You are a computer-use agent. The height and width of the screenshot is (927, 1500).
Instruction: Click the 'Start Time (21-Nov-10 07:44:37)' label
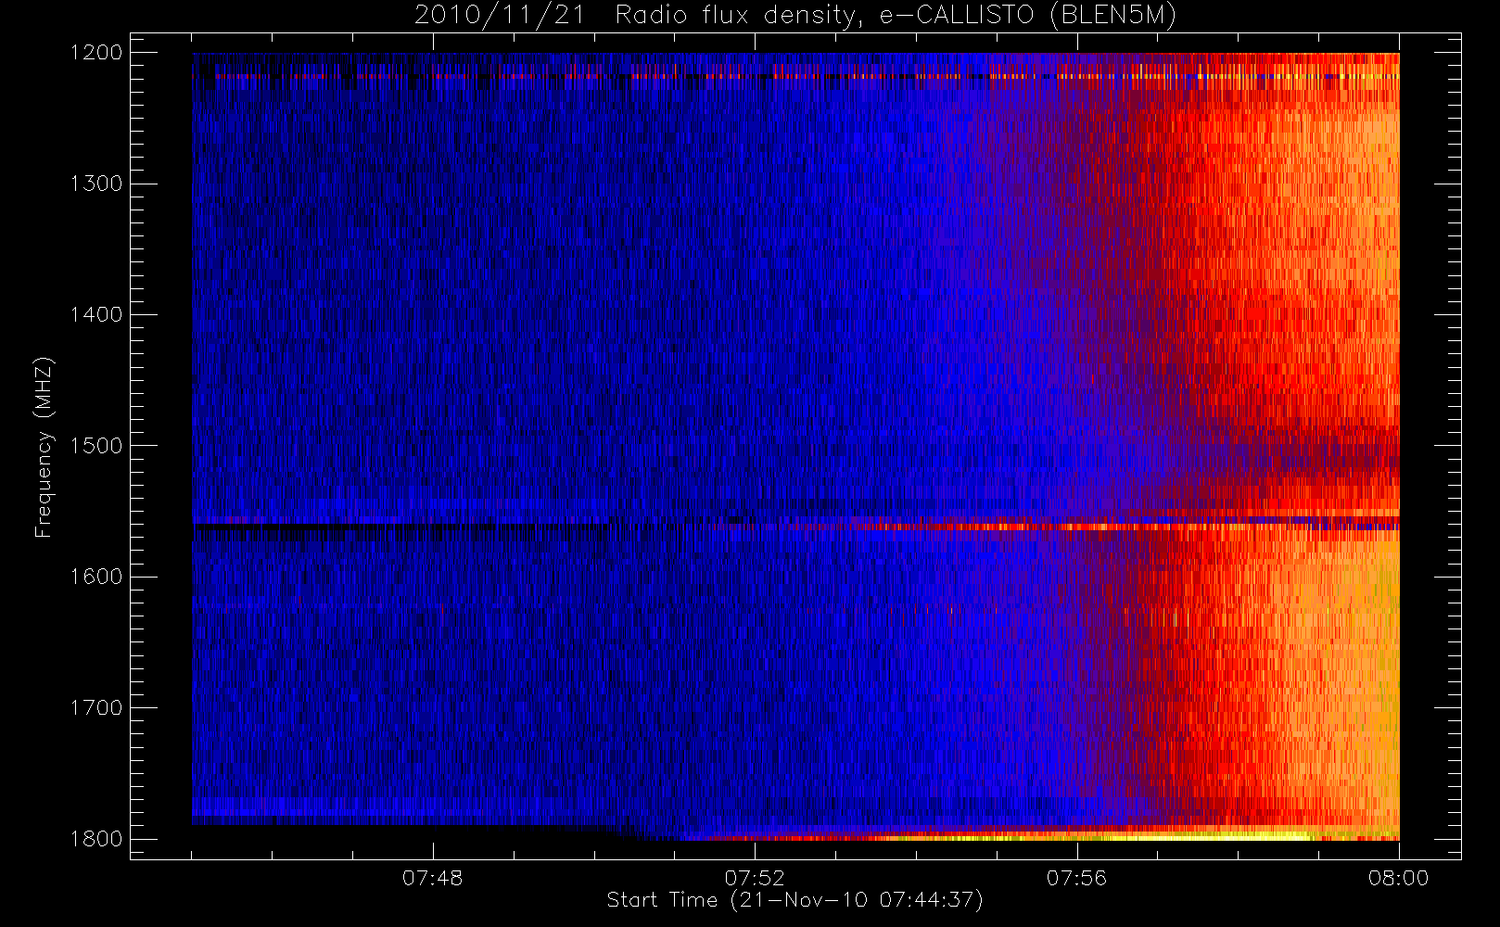(x=794, y=900)
